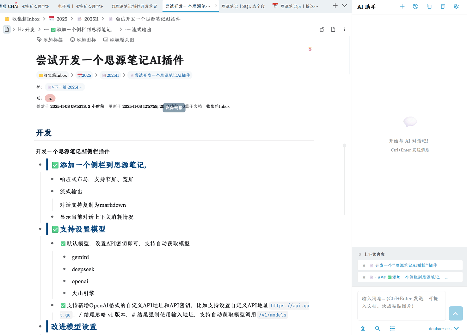Viewport: 467px width, 335px height.
Task: Click the AI message input field
Action: click(401, 305)
